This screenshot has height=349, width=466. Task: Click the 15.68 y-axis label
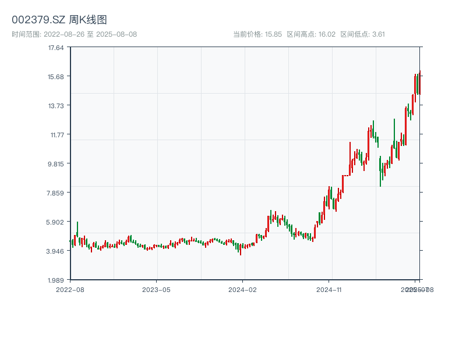[56, 77]
